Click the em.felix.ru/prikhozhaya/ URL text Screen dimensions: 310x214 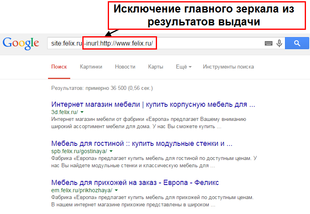pos(82,190)
